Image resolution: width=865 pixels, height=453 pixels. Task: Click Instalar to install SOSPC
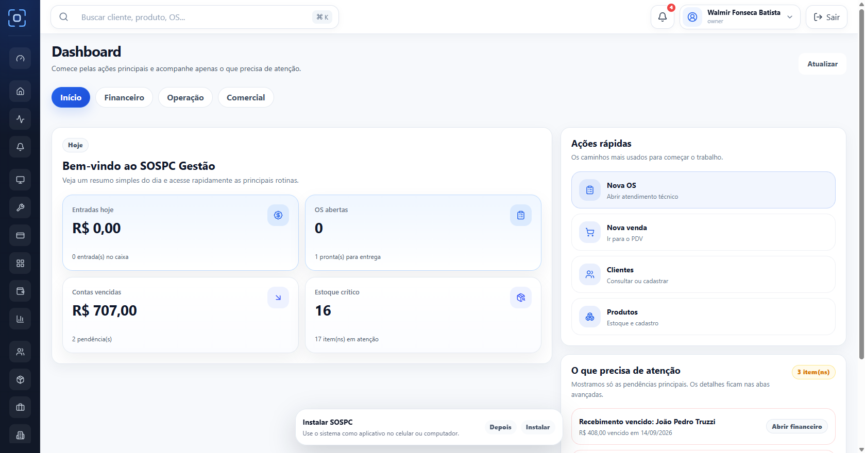538,427
